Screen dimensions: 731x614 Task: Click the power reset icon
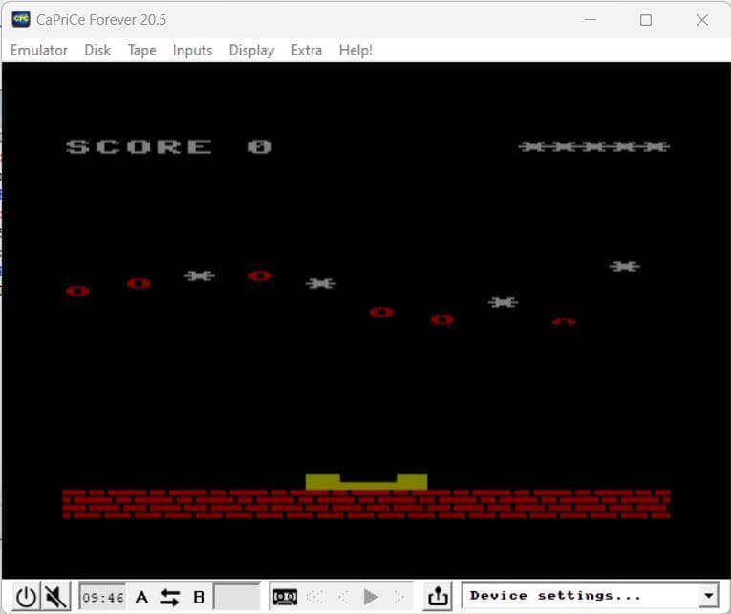pos(26,597)
